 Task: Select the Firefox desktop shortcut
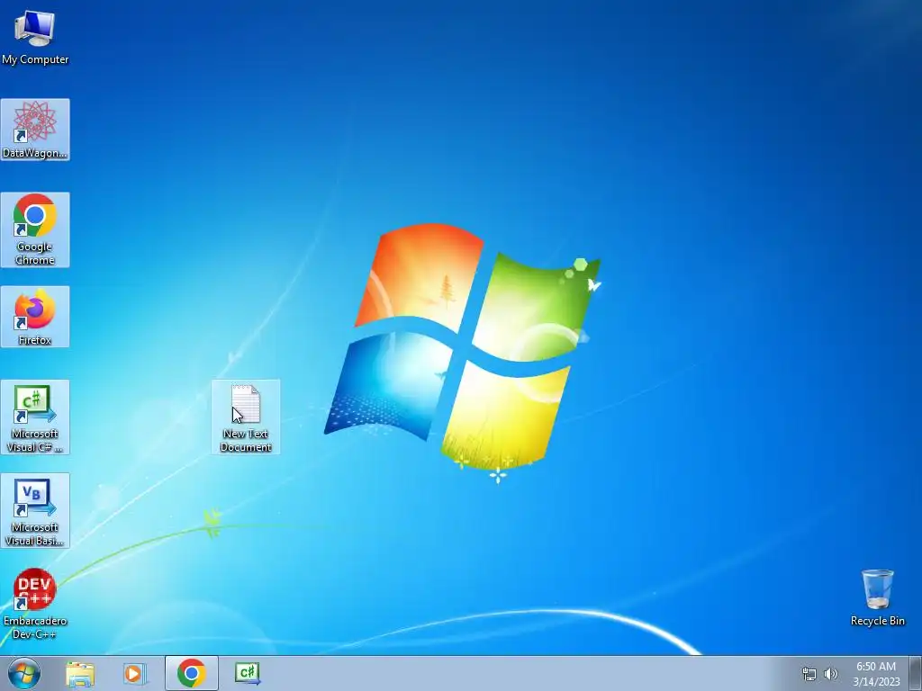tap(35, 317)
